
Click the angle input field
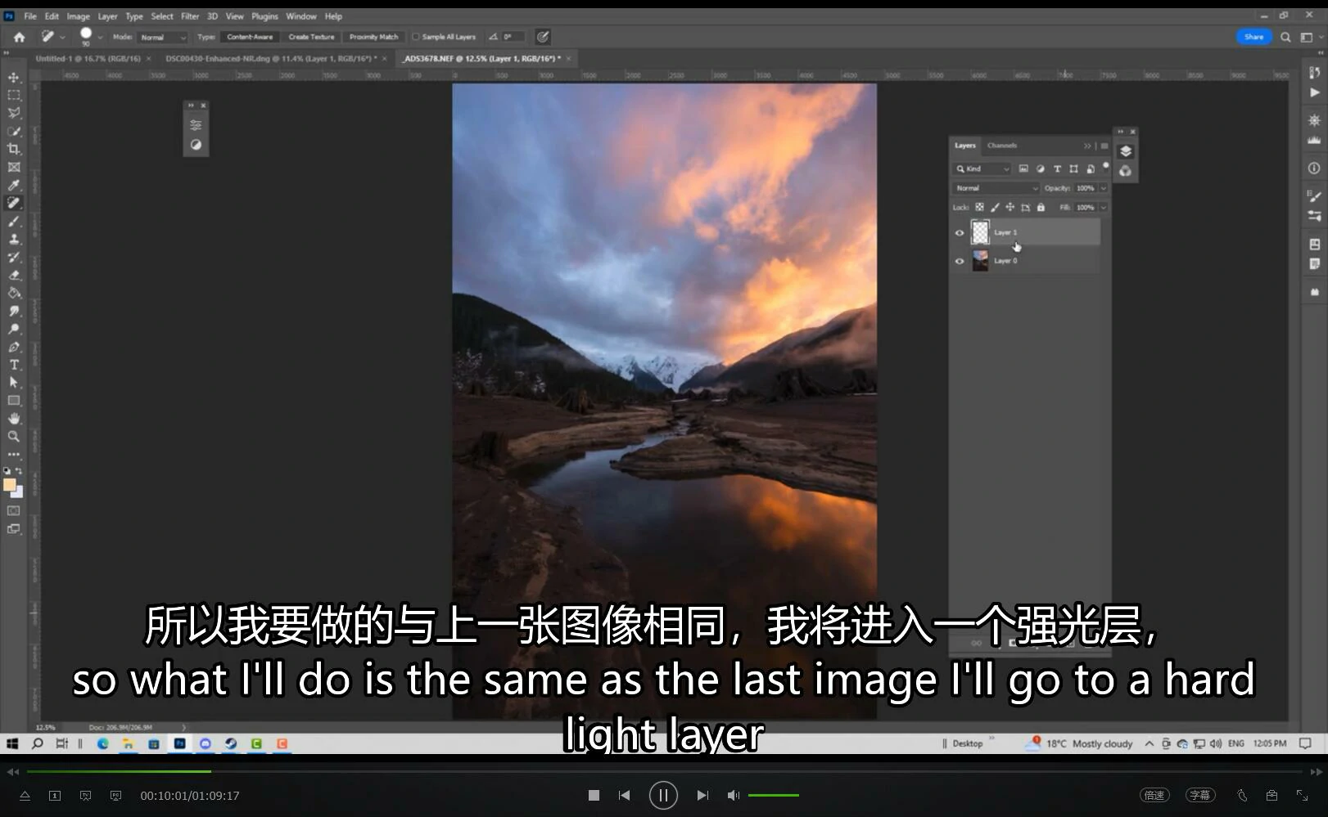tap(513, 37)
